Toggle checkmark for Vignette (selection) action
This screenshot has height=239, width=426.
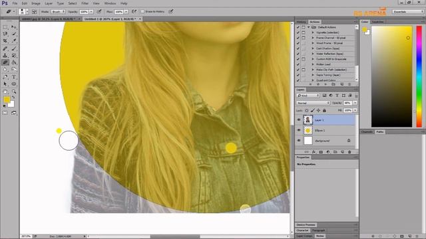pos(298,33)
